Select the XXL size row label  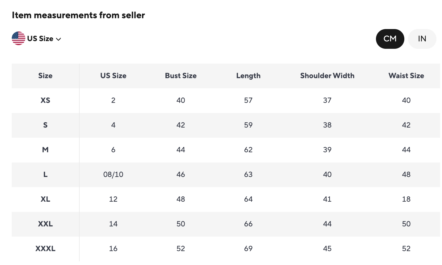(45, 224)
